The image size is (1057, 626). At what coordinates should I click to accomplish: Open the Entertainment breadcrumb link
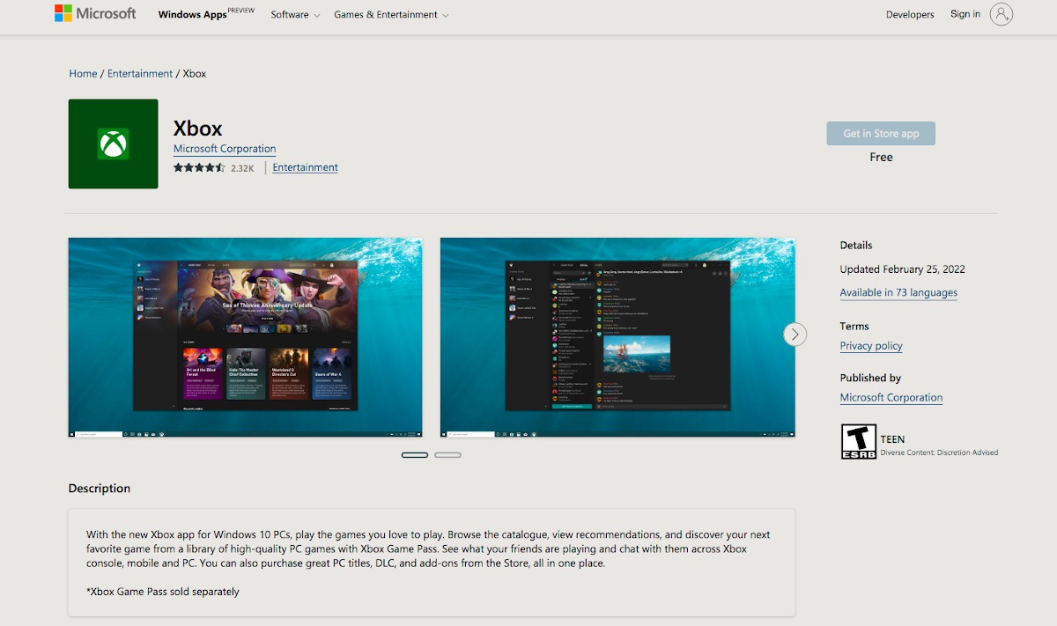click(140, 74)
